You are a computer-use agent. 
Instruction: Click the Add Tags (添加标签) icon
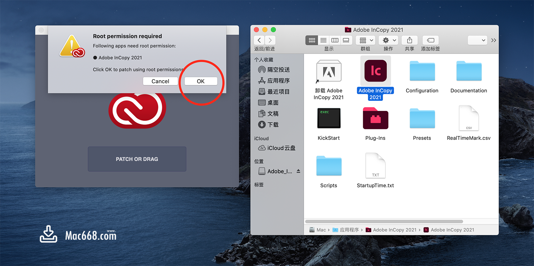[431, 40]
